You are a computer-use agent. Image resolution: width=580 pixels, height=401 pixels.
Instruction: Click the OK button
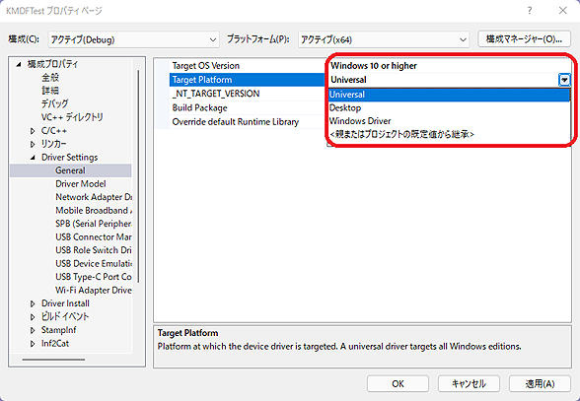(x=398, y=383)
